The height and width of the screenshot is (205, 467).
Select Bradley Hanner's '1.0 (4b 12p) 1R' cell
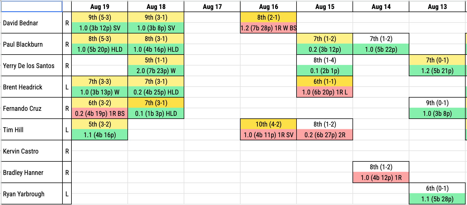381,178
